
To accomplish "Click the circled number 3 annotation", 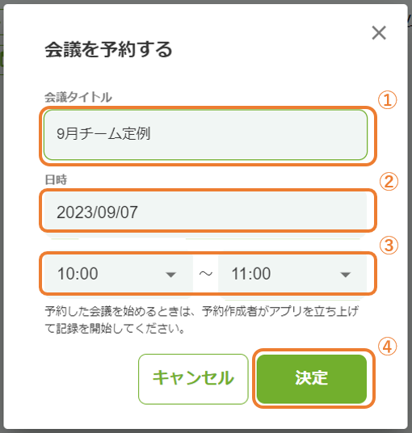I will 389,246.
